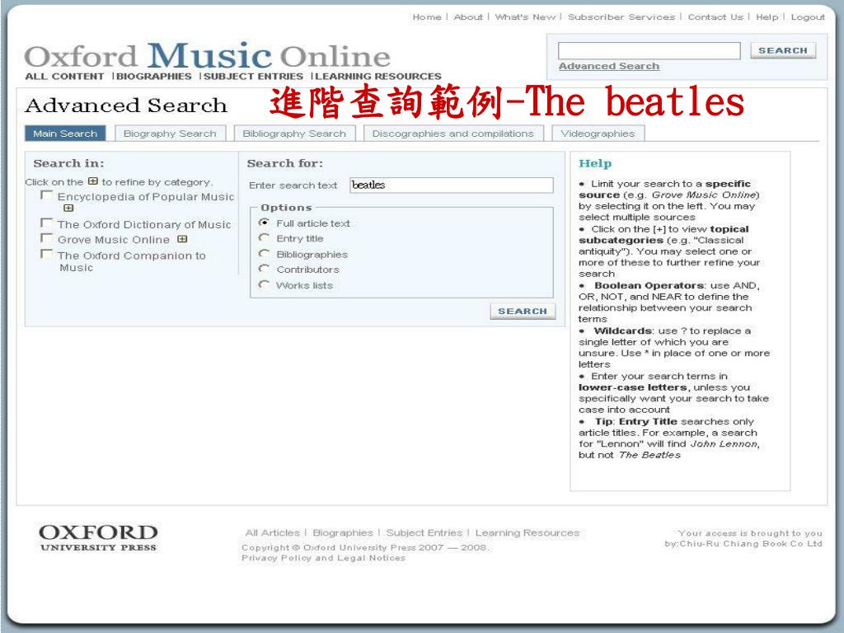Open the About page link
This screenshot has height=633, width=844.
click(x=468, y=17)
